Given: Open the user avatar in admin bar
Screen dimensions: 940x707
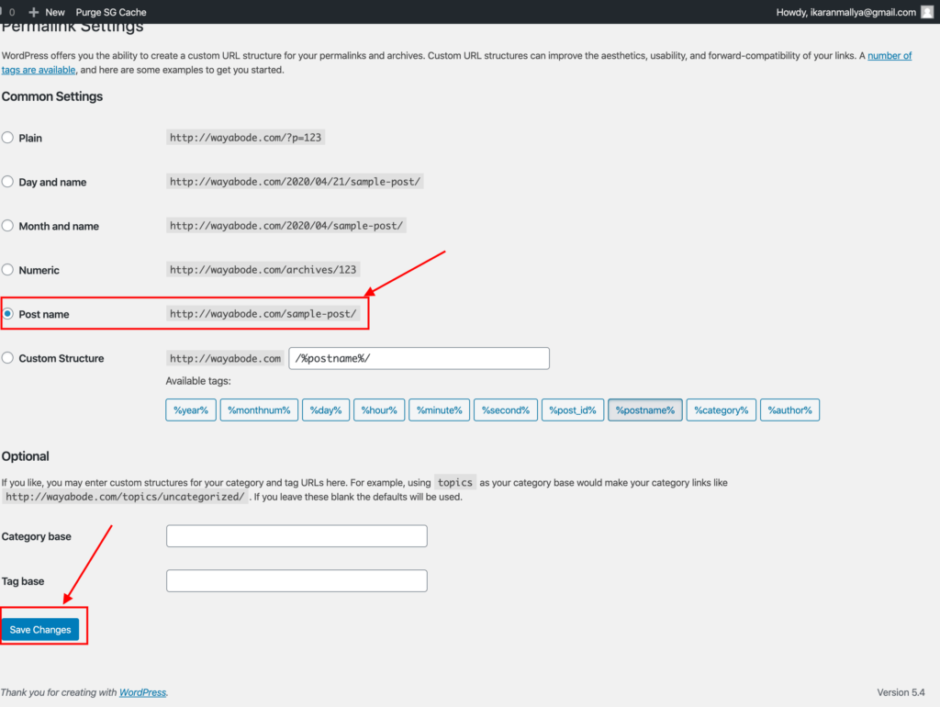Looking at the screenshot, I should [927, 12].
